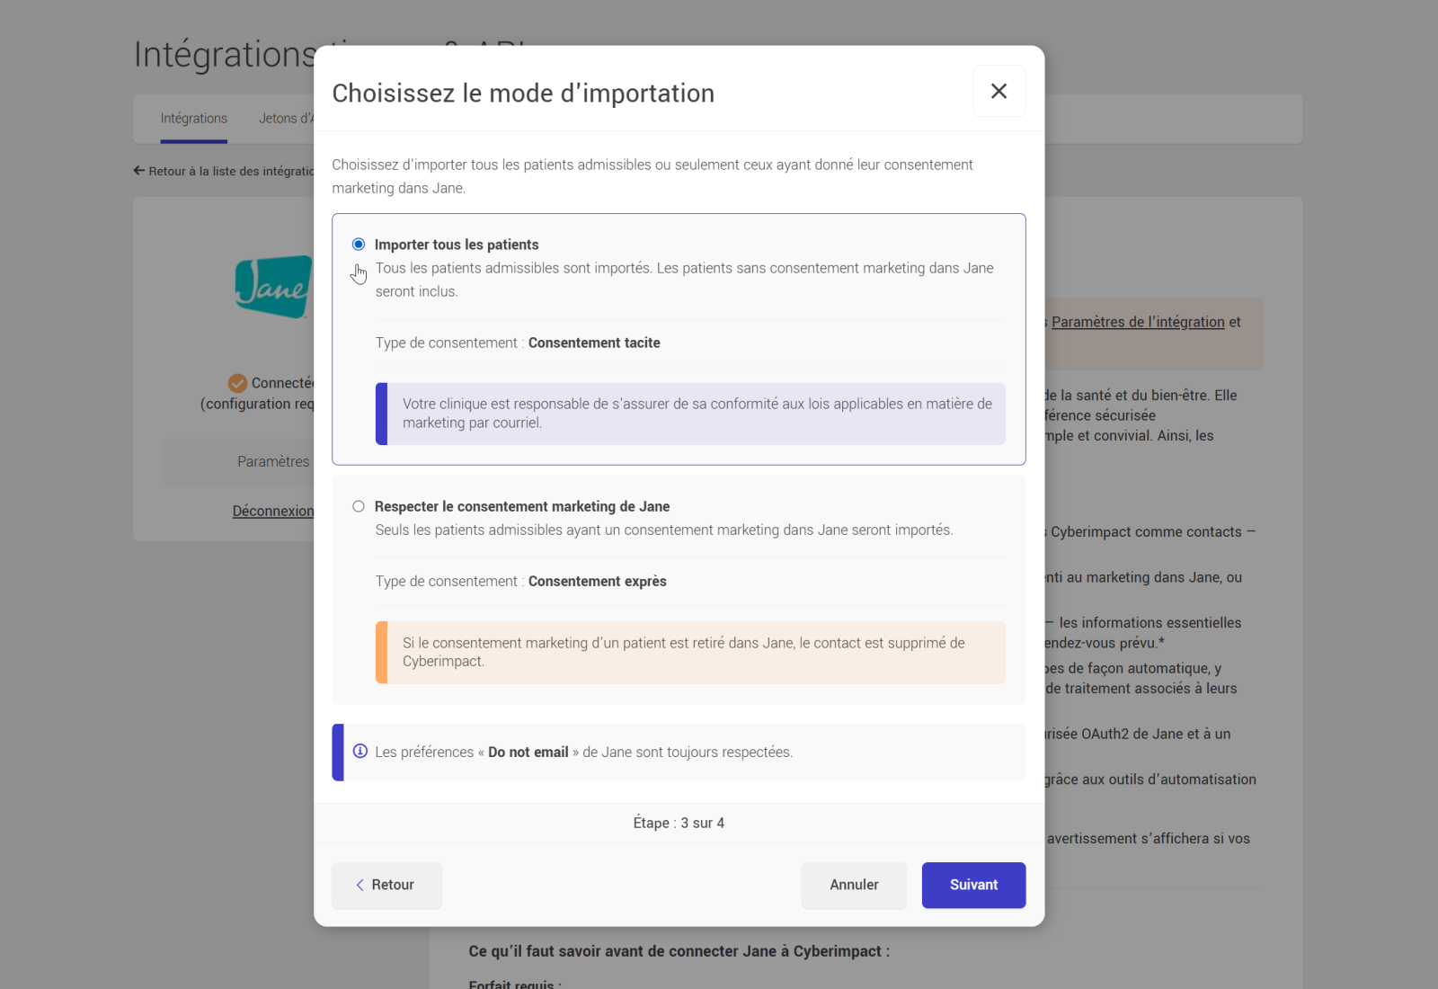Screen dimensions: 1438x989
Task: Select 'Respecter le consentement marketing de Jane' radio
Action: [x=359, y=506]
